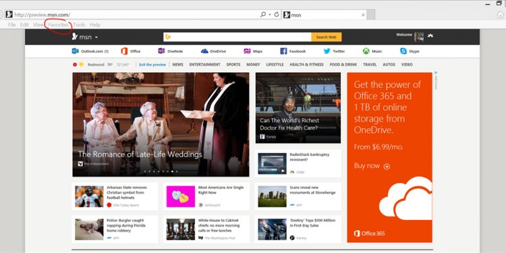The width and height of the screenshot is (506, 253).
Task: Click the arrow icon next to Buy now
Action: [387, 167]
